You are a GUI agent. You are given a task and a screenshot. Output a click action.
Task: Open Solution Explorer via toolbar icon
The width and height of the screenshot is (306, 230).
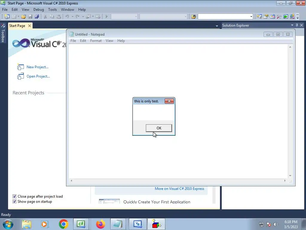coord(259,17)
